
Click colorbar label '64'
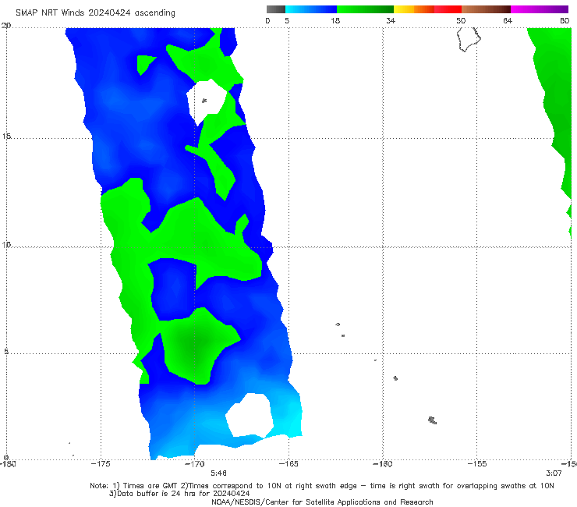click(x=508, y=21)
